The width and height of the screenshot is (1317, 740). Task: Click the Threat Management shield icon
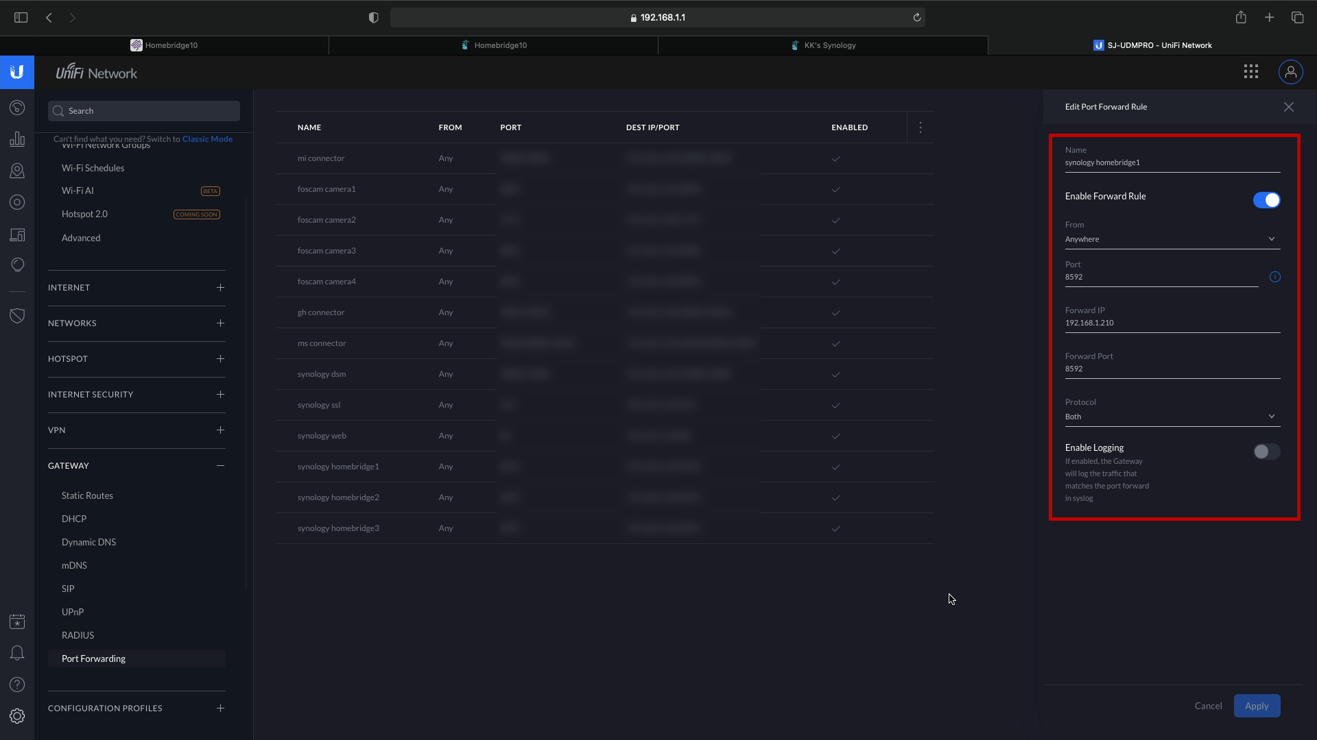click(x=17, y=316)
